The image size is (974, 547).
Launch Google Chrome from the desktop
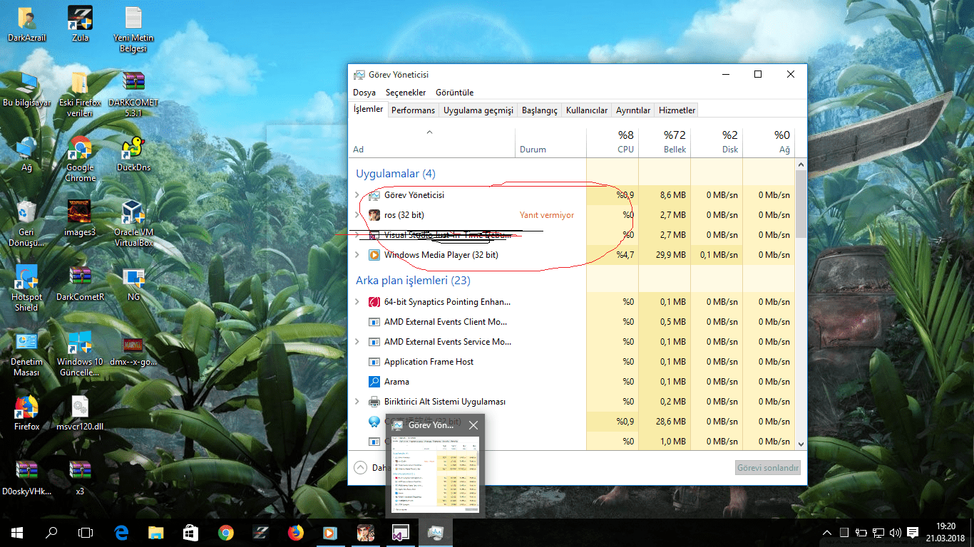[80, 159]
